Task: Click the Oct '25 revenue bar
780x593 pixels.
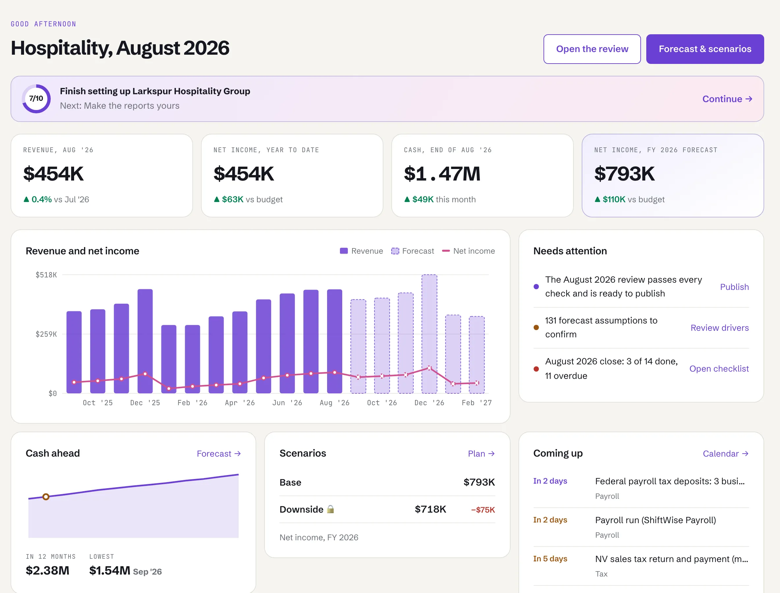Action: pyautogui.click(x=98, y=351)
